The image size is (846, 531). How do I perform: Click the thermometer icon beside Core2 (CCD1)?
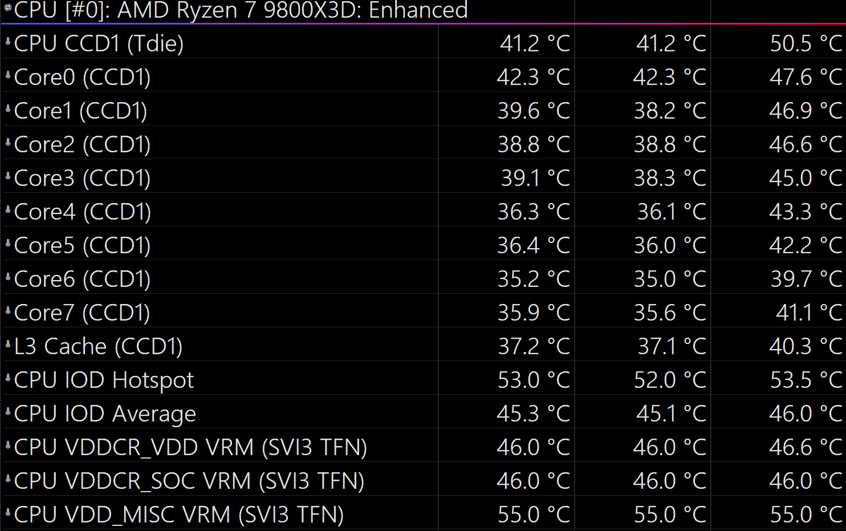tap(8, 143)
